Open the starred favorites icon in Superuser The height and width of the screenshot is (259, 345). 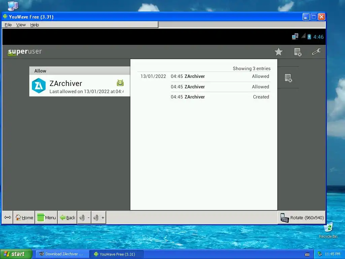point(278,52)
